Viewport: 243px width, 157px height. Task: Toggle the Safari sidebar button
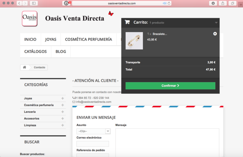34,3
